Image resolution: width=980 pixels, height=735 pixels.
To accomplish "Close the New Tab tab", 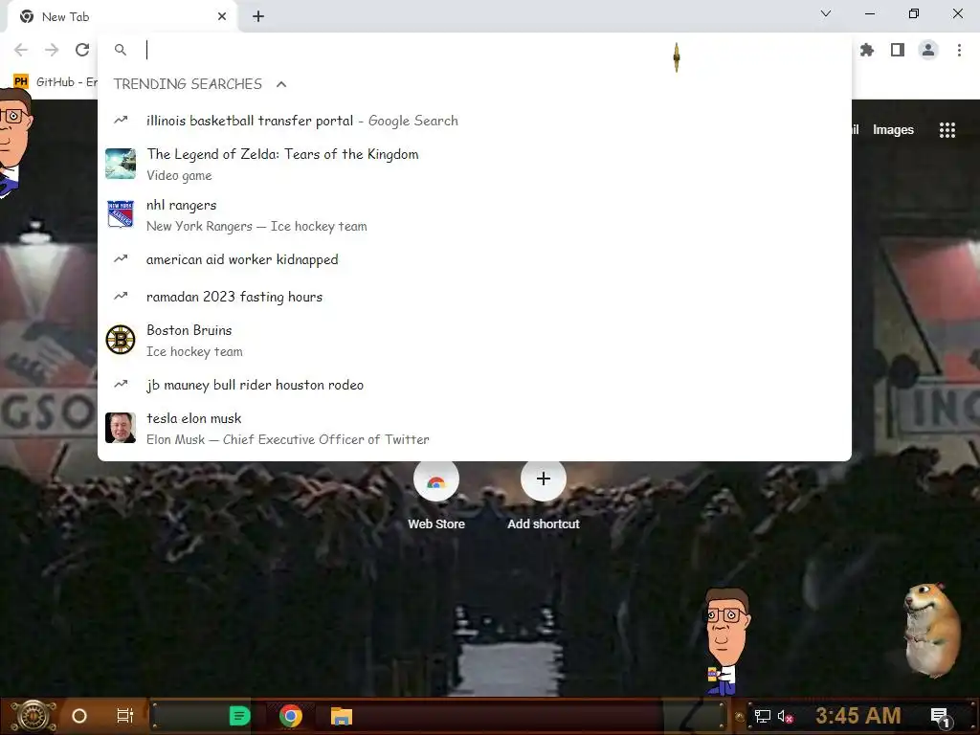I will (x=222, y=17).
